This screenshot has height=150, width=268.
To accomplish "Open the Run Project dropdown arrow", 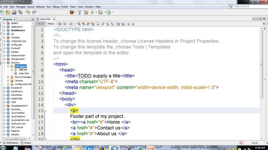I will [x=96, y=12].
